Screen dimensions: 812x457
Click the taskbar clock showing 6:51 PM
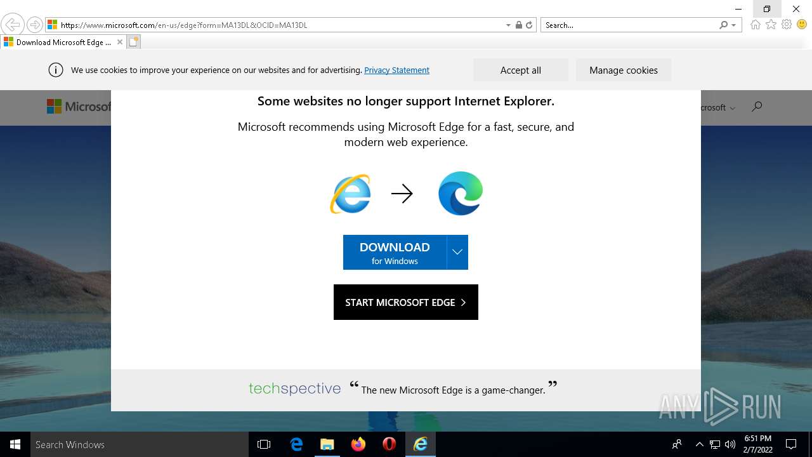(x=758, y=444)
